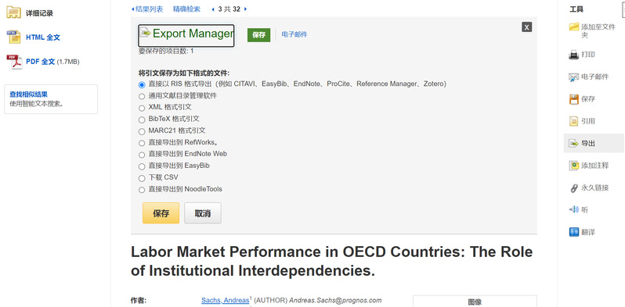Select the BibTeX 格式引文 radio option
Viewport: 625px width, 307px height.
(x=142, y=120)
